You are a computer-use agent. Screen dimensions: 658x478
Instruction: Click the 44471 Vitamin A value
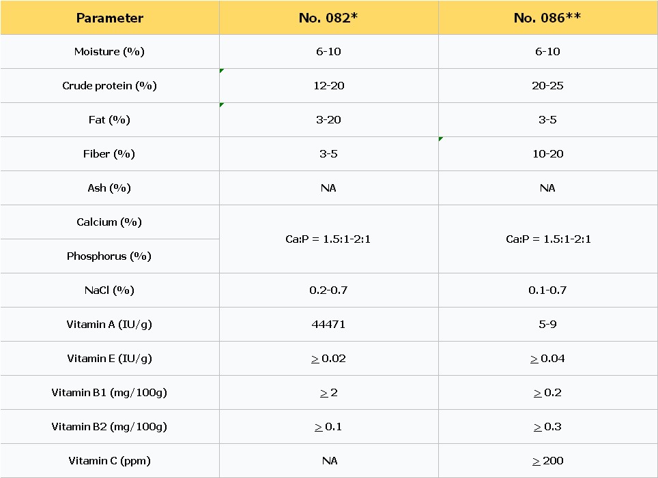[x=328, y=325]
